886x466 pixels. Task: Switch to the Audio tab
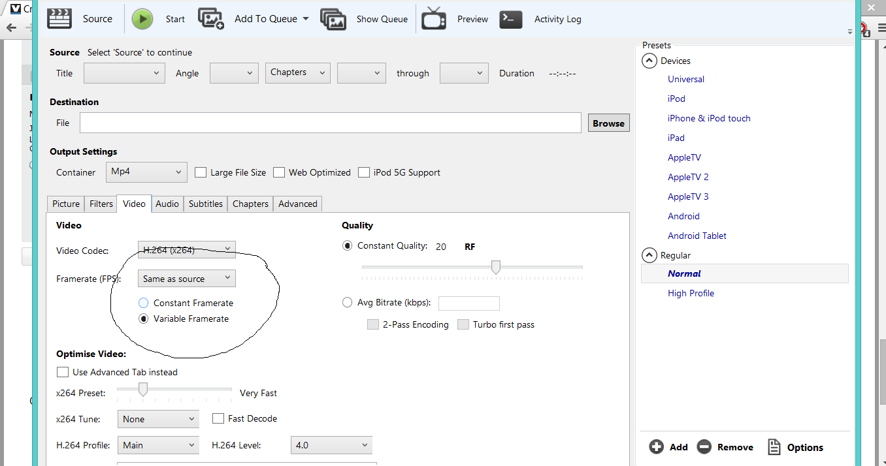pyautogui.click(x=167, y=204)
